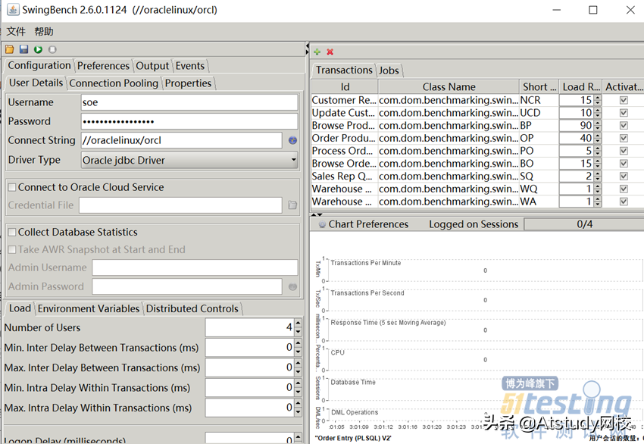Switch to the Preferences tab

[103, 66]
